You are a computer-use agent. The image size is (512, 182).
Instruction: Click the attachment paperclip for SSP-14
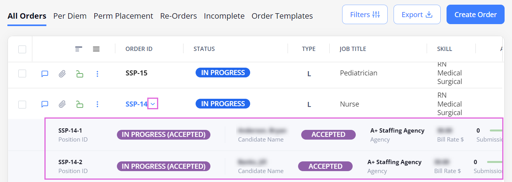(x=62, y=104)
